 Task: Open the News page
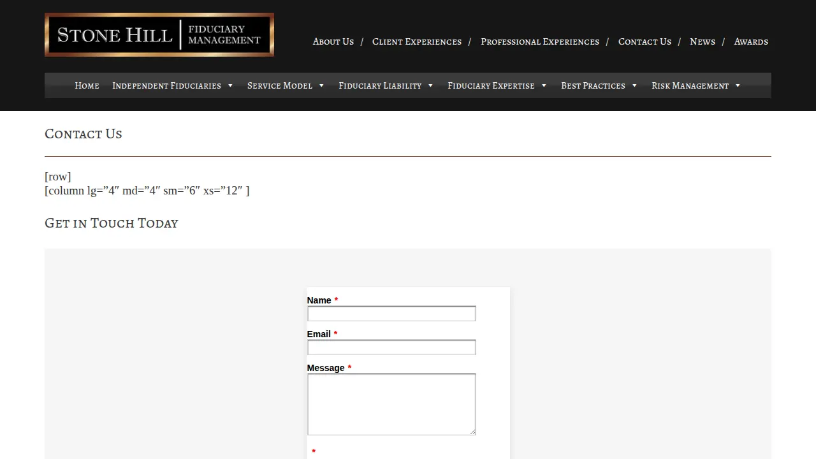tap(703, 41)
